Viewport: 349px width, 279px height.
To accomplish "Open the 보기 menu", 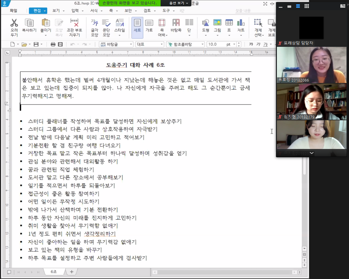I will tap(56, 11).
